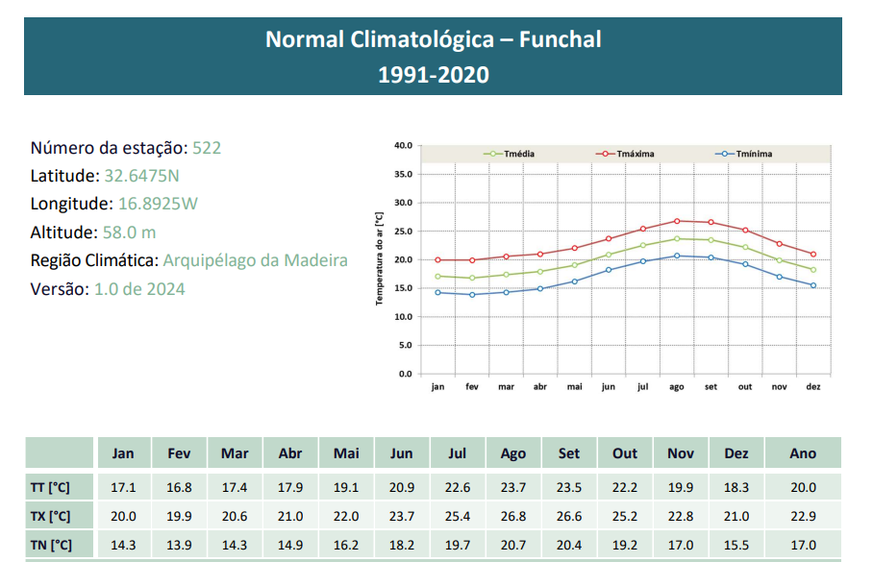Select the 'Ago' table column header
873x562 pixels.
point(513,453)
